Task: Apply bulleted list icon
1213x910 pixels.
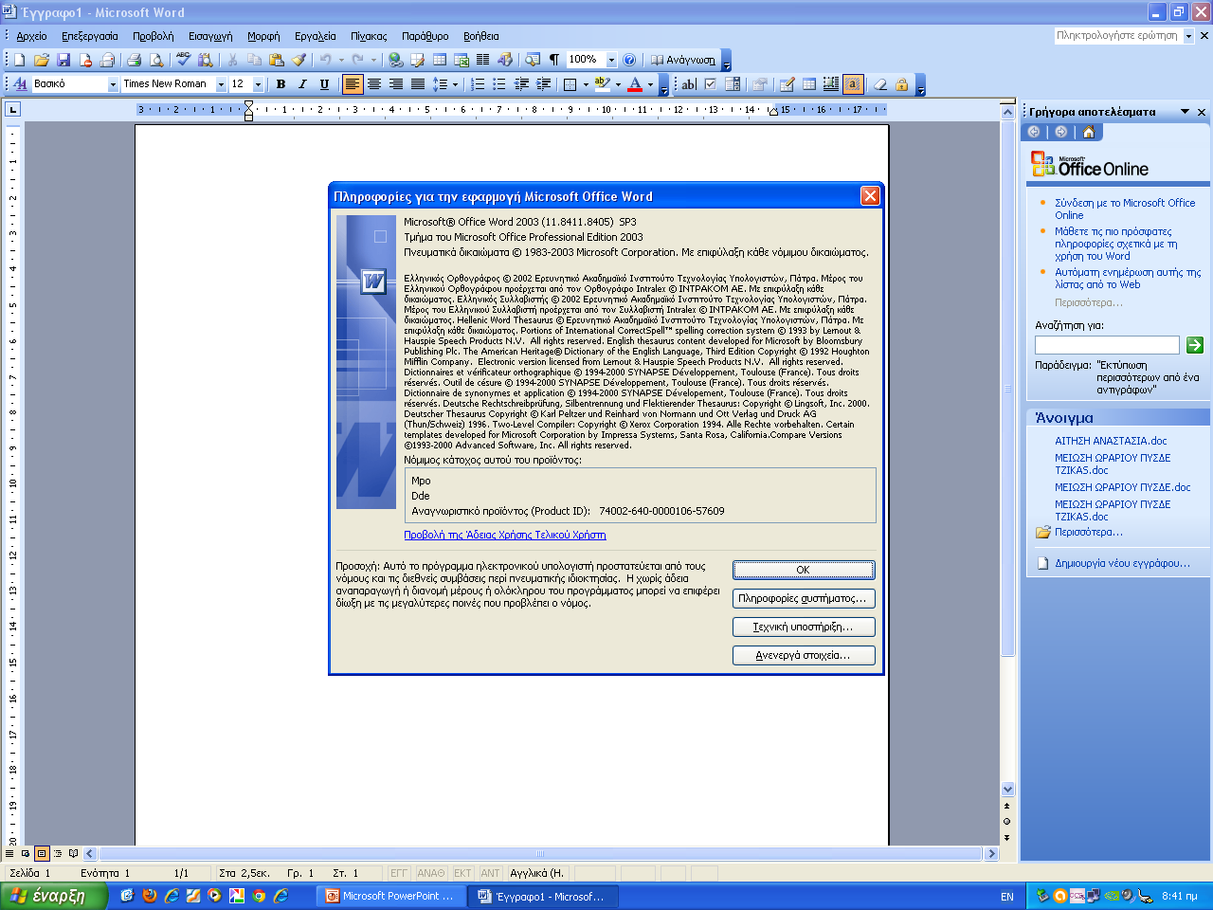Action: point(499,84)
